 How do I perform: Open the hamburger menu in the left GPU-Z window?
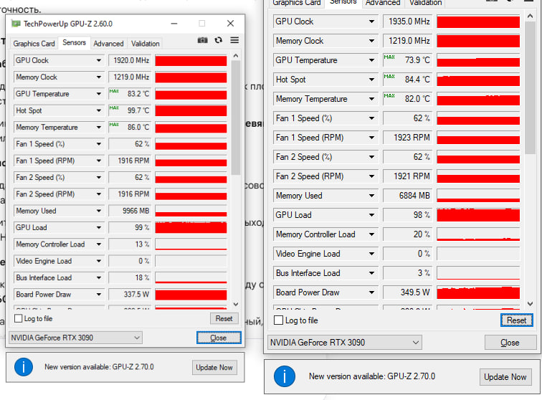[234, 40]
